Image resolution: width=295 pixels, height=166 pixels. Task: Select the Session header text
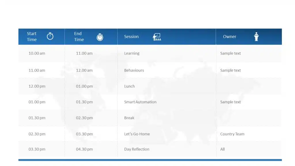[131, 37]
